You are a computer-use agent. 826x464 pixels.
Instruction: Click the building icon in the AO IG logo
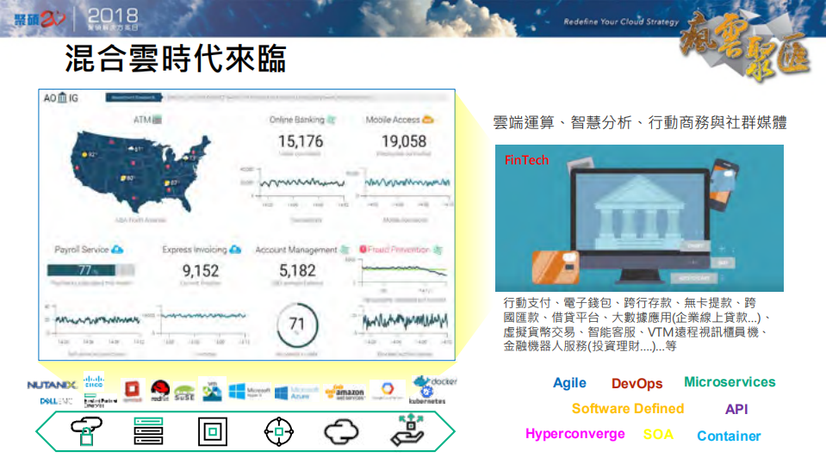(x=62, y=97)
